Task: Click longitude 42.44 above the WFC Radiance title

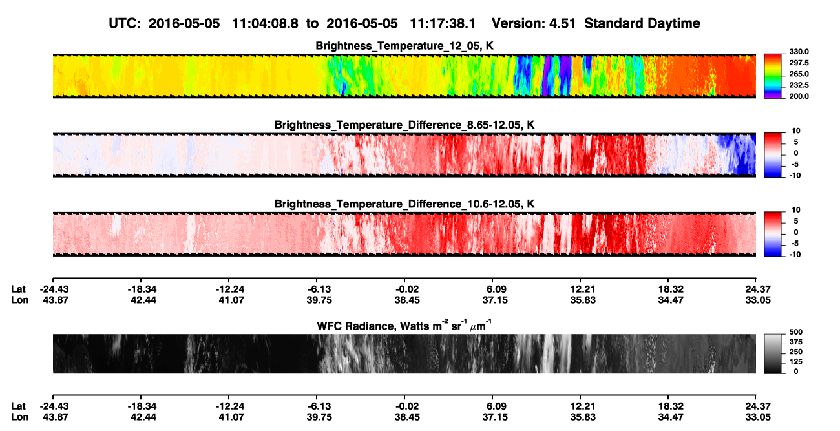Action: (142, 300)
